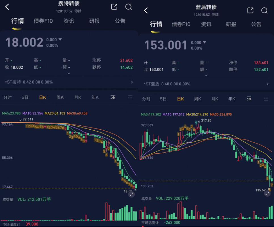The width and height of the screenshot is (274, 227).
Task: Tap 市场温度计 indicator in 搜特转债 panel
Action: tap(11, 224)
